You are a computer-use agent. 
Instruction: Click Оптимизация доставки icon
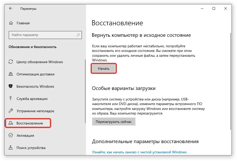pos(11,74)
